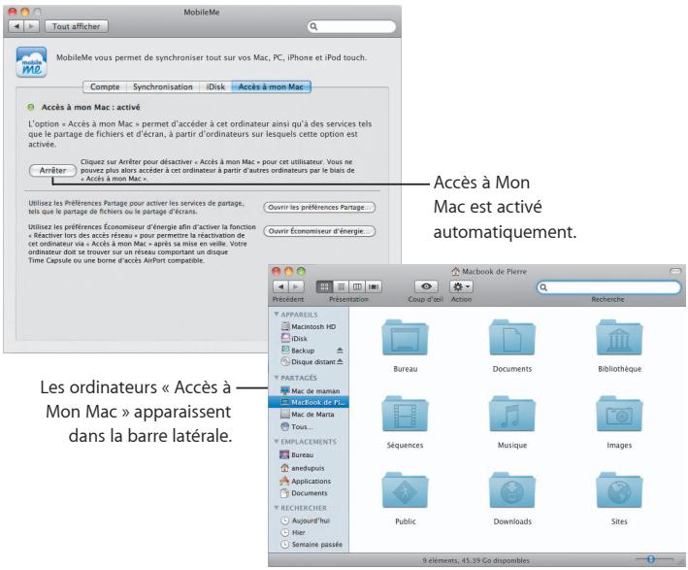Screen dimensions: 688x570
Task: Click the Arrêter button
Action: (52, 170)
